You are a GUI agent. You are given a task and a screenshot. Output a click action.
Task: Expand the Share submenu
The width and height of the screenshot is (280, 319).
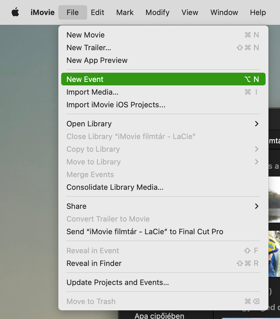(x=163, y=206)
